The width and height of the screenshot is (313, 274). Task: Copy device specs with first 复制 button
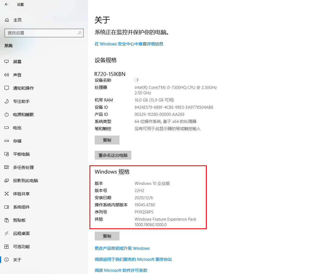(107, 140)
